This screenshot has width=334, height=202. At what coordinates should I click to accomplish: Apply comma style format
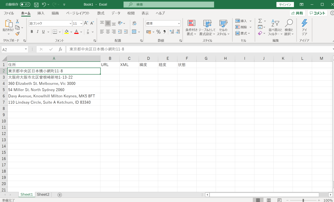[x=164, y=32]
